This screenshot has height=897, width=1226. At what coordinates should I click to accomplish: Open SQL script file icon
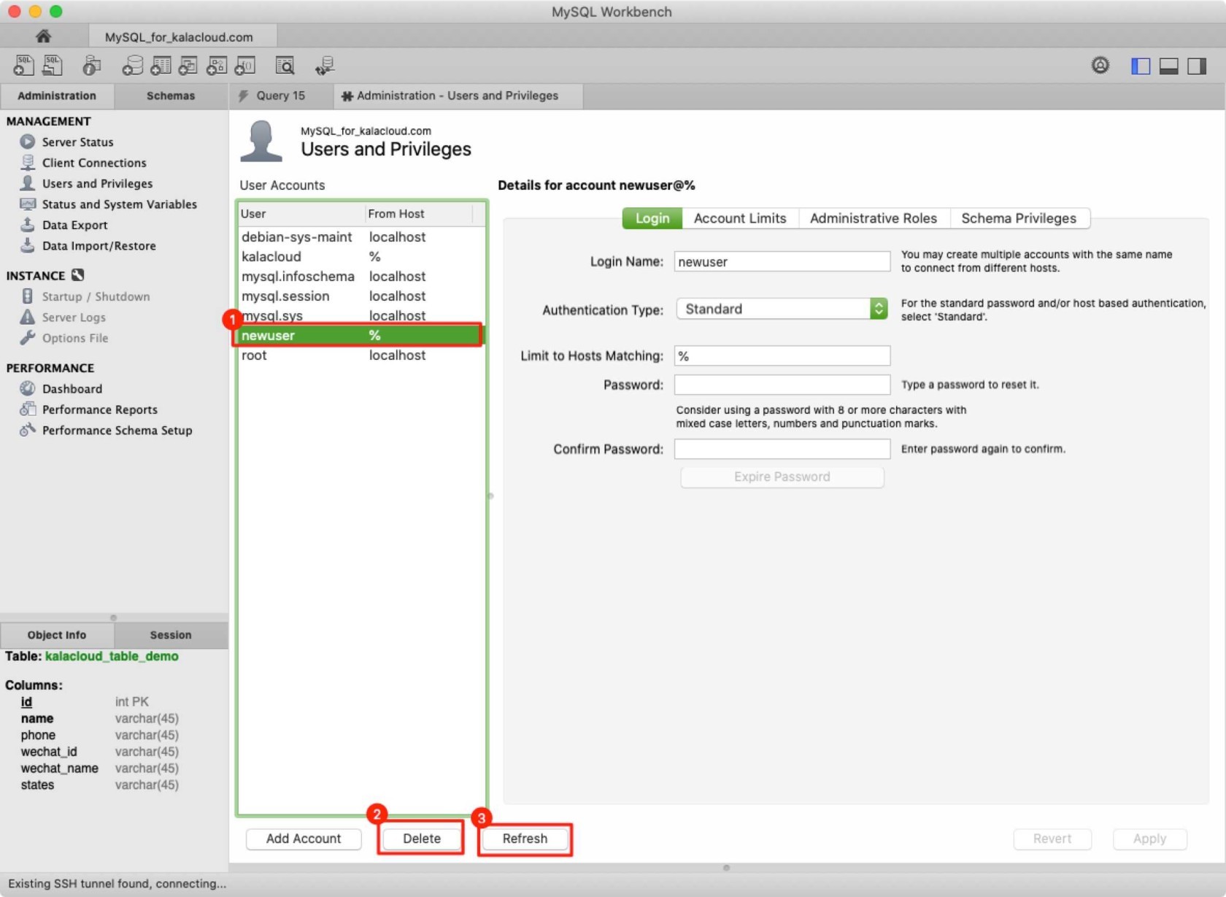tap(53, 66)
